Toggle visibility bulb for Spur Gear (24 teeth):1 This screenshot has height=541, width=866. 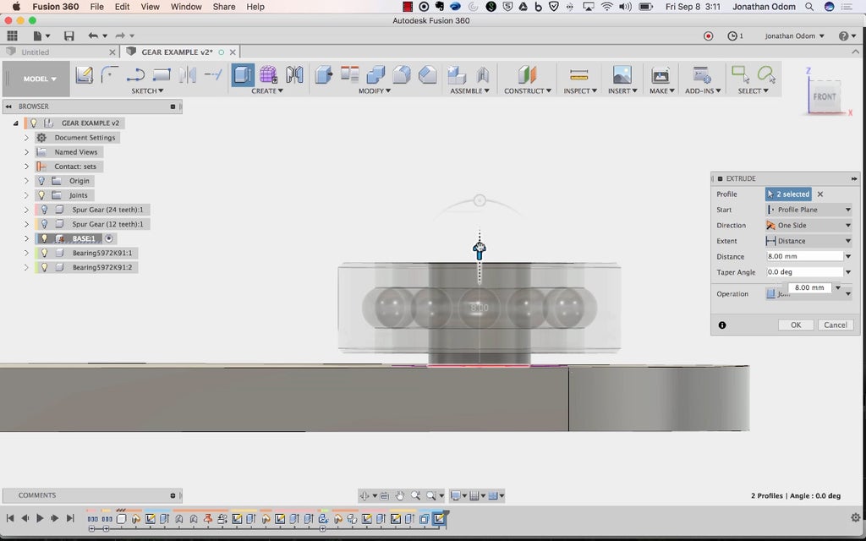click(45, 210)
